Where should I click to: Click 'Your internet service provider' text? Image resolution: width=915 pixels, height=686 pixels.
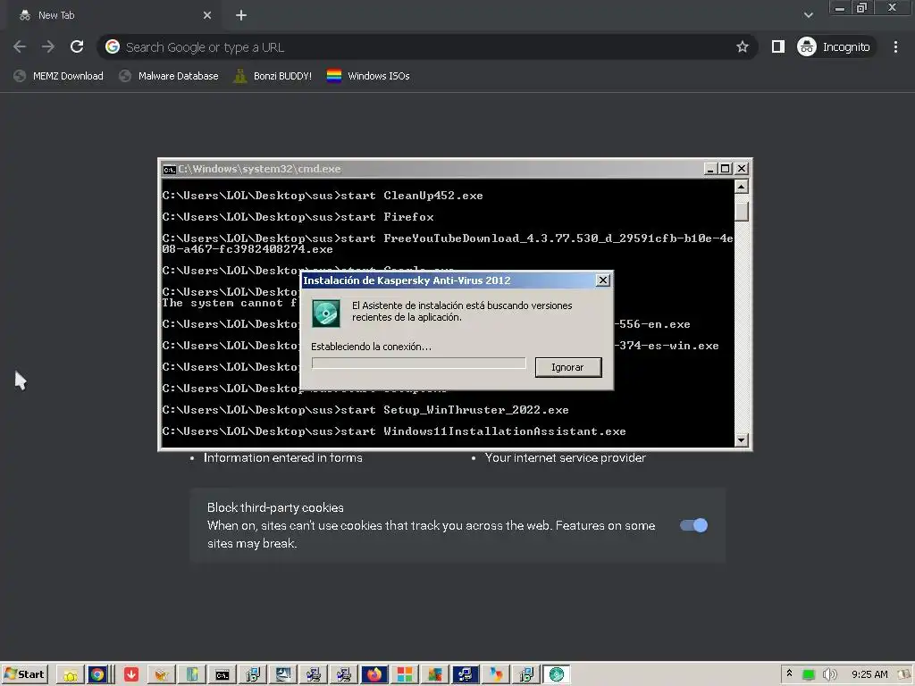pos(565,458)
